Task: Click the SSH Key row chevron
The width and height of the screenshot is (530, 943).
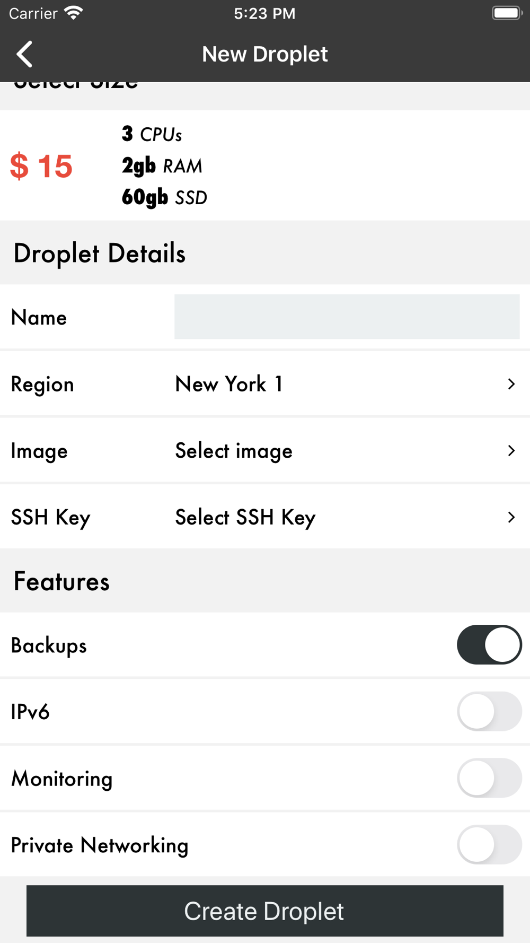Action: pyautogui.click(x=511, y=517)
